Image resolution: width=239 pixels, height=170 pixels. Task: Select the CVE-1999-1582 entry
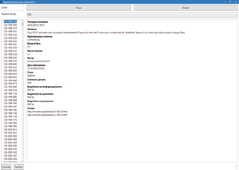tap(10, 44)
